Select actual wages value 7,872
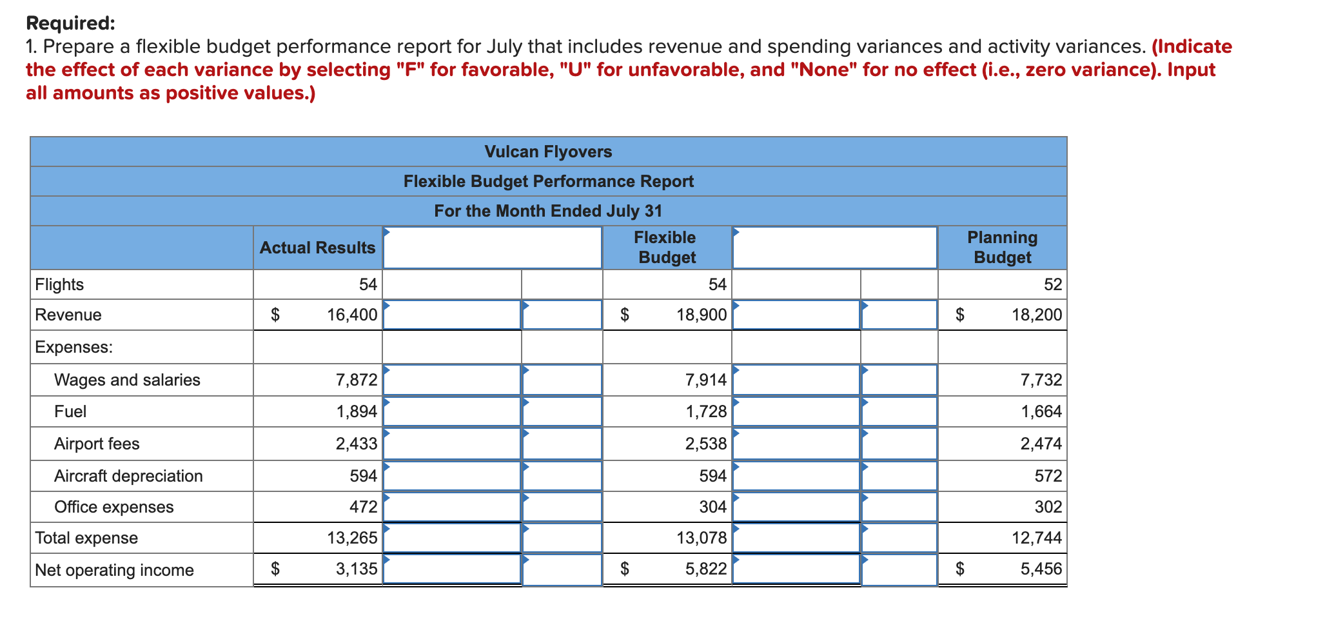1325x639 pixels. [357, 380]
